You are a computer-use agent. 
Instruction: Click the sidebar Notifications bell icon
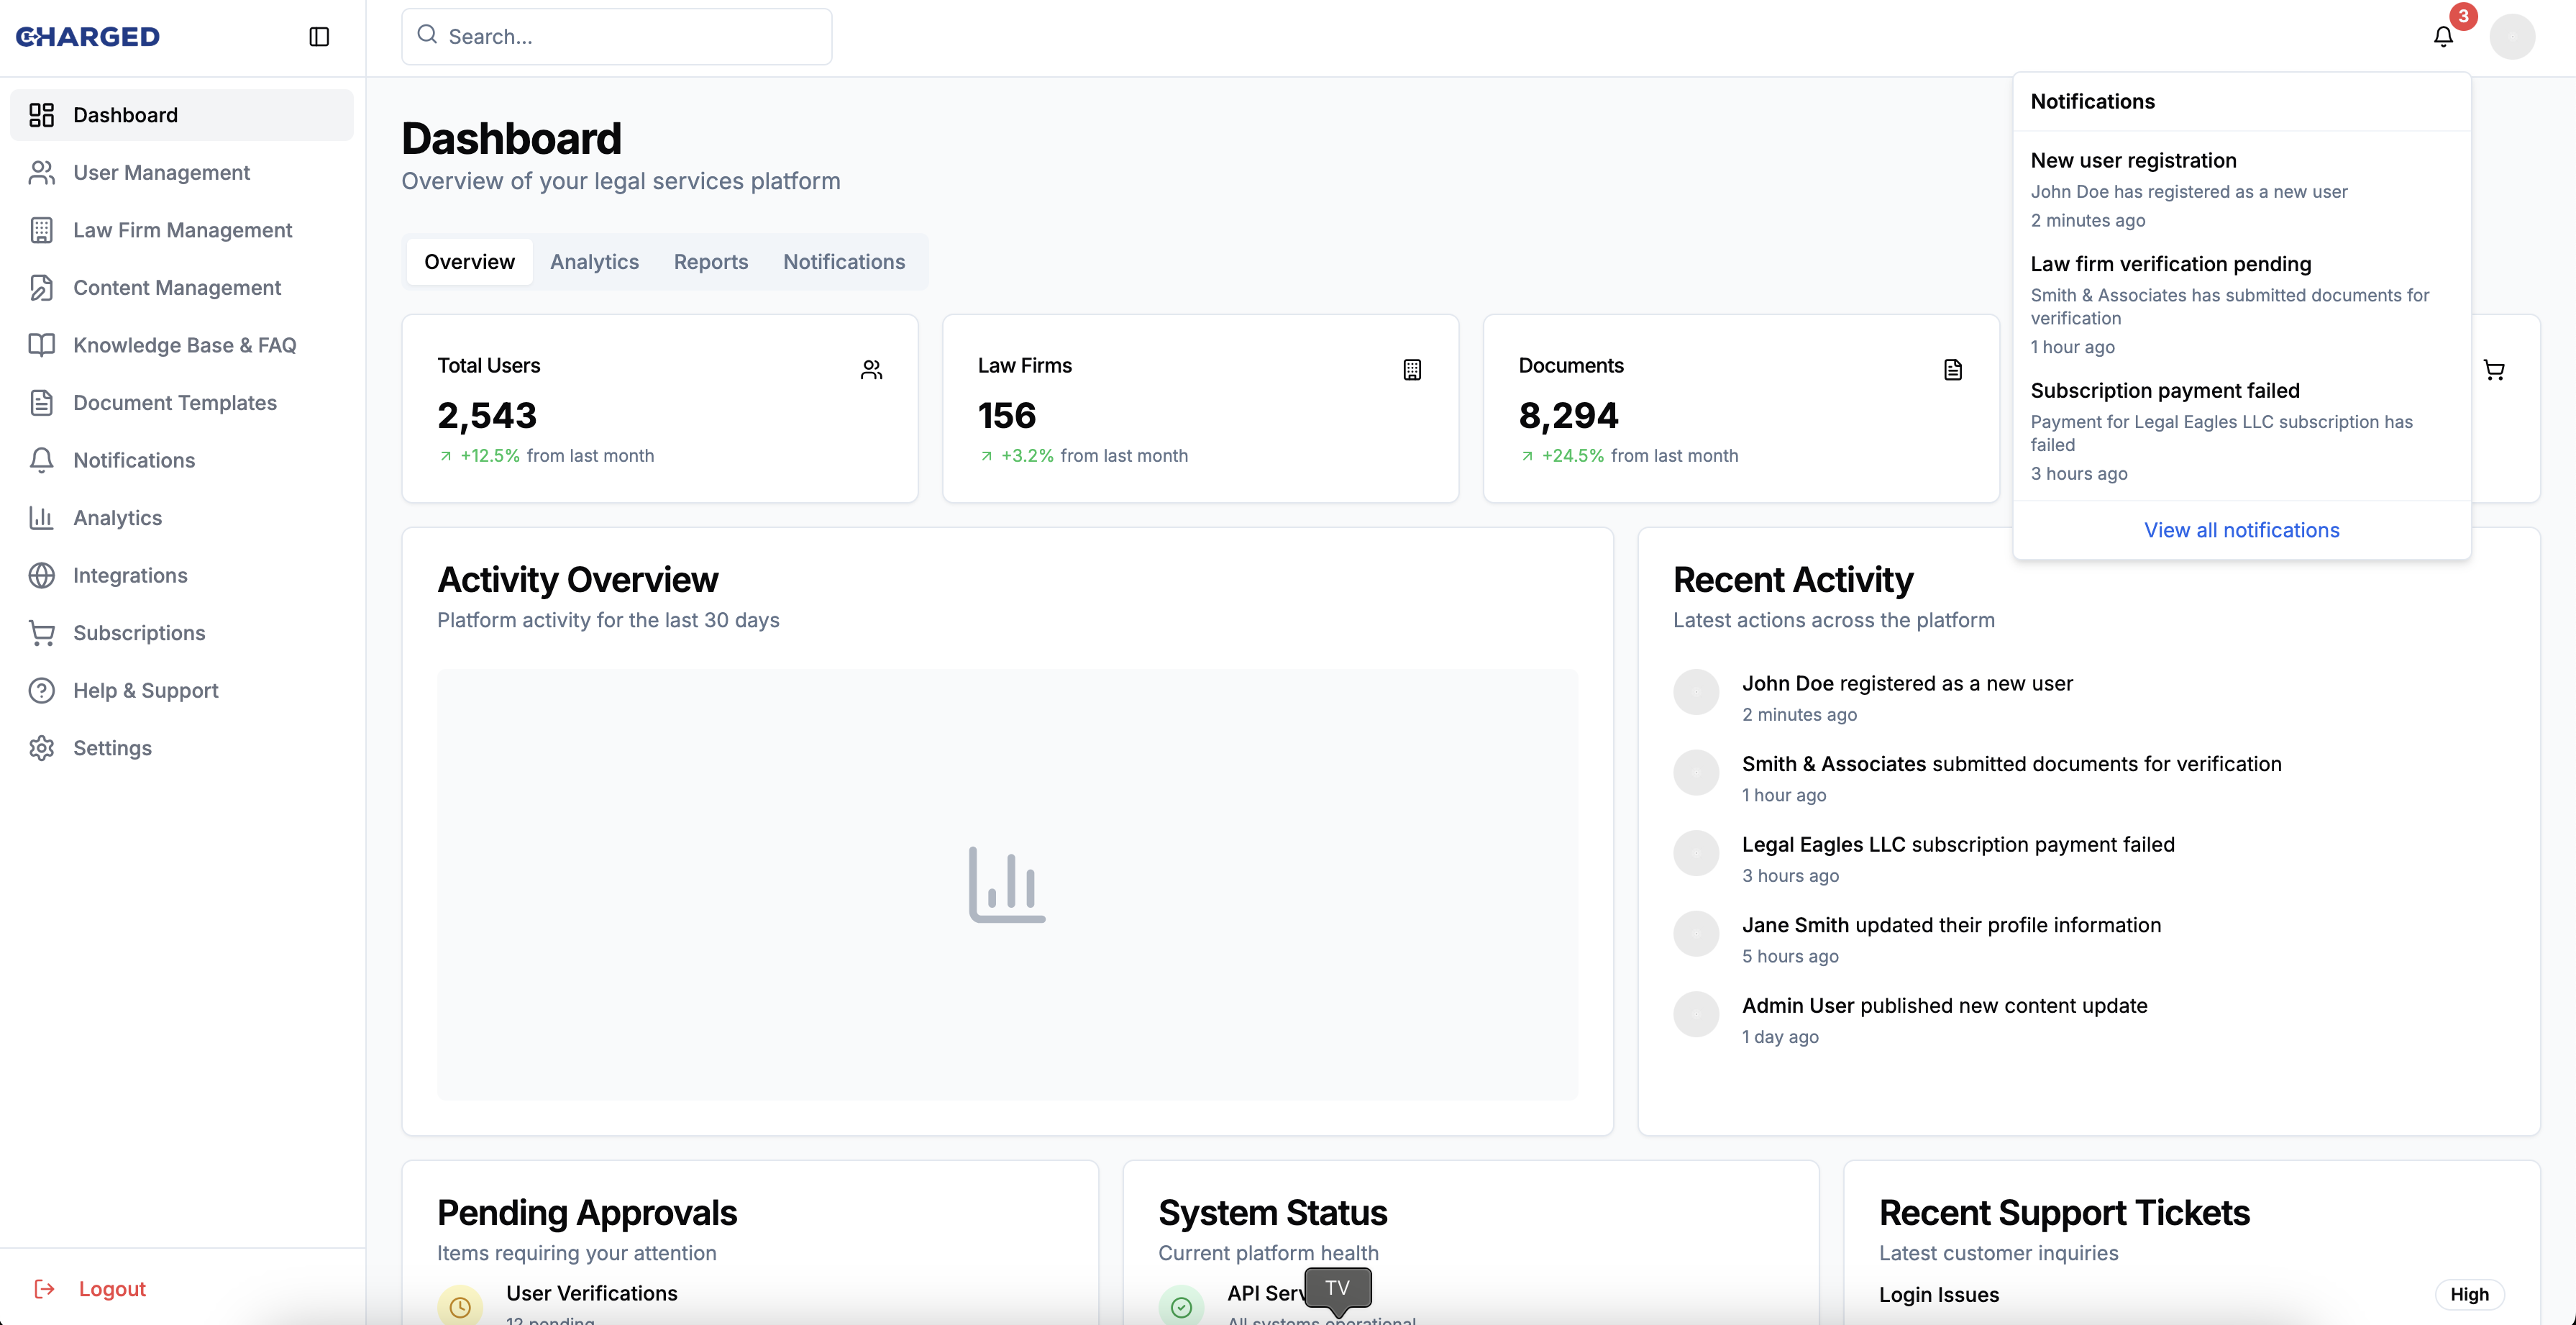(x=41, y=460)
